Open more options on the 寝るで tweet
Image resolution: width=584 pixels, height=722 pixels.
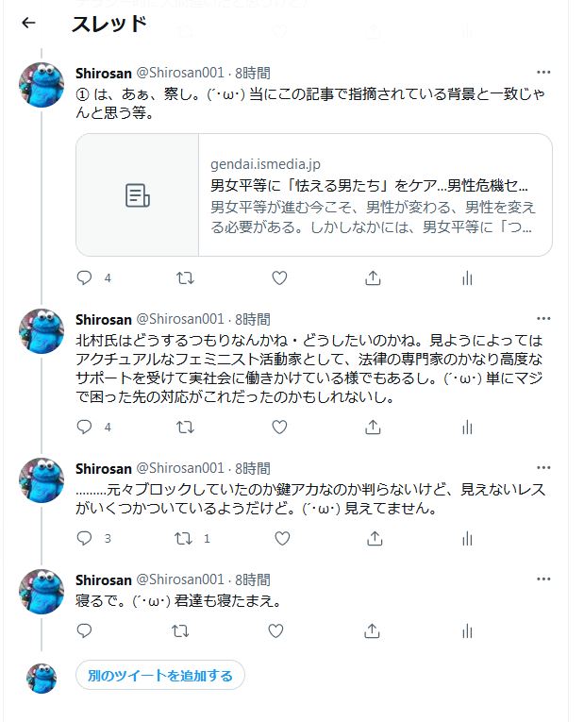coord(543,579)
